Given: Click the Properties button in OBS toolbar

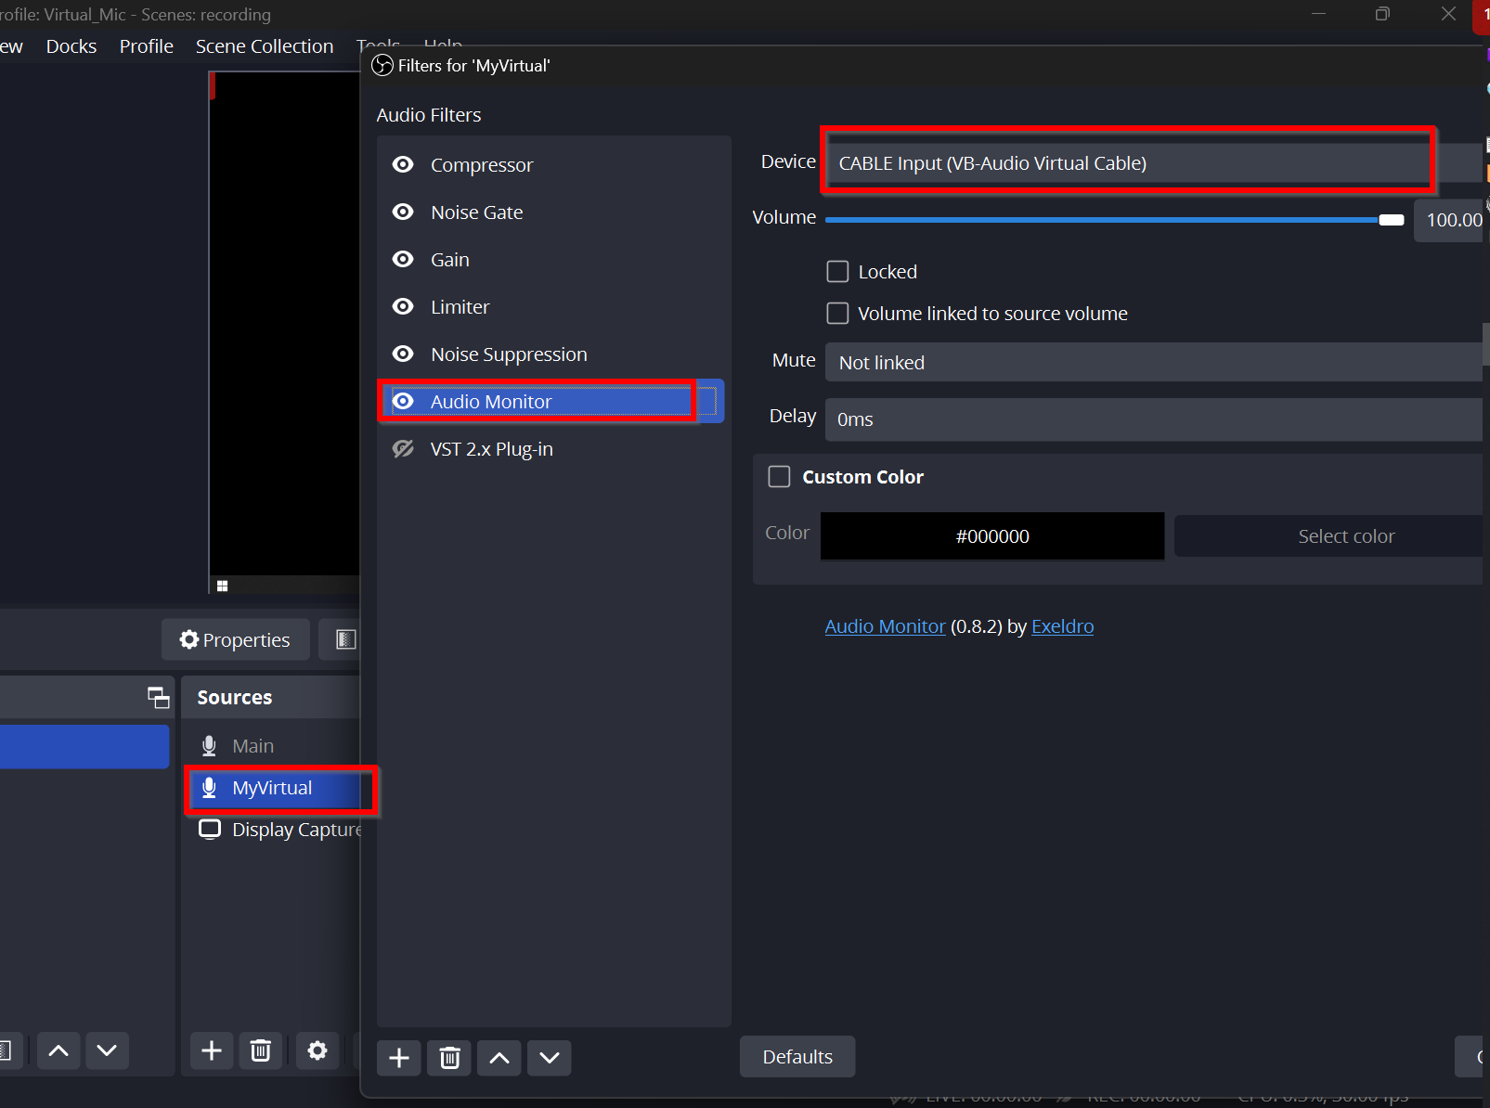Looking at the screenshot, I should (x=236, y=639).
